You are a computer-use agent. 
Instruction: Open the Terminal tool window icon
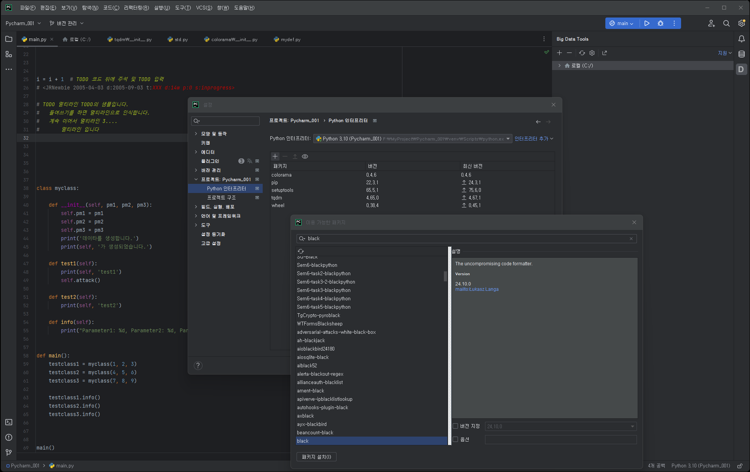(x=9, y=422)
